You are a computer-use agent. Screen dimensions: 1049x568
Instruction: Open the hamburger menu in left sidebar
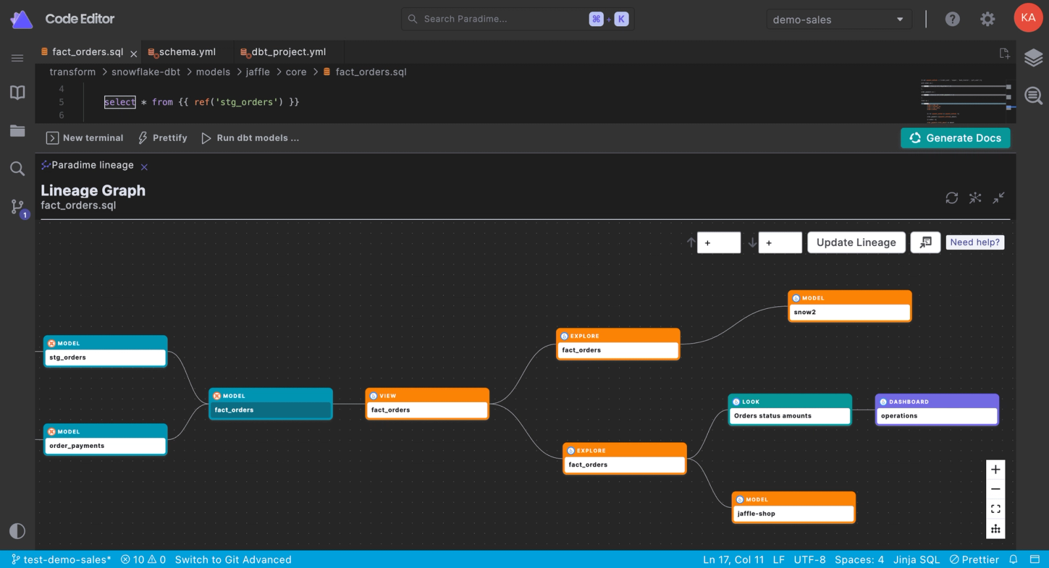coord(18,58)
